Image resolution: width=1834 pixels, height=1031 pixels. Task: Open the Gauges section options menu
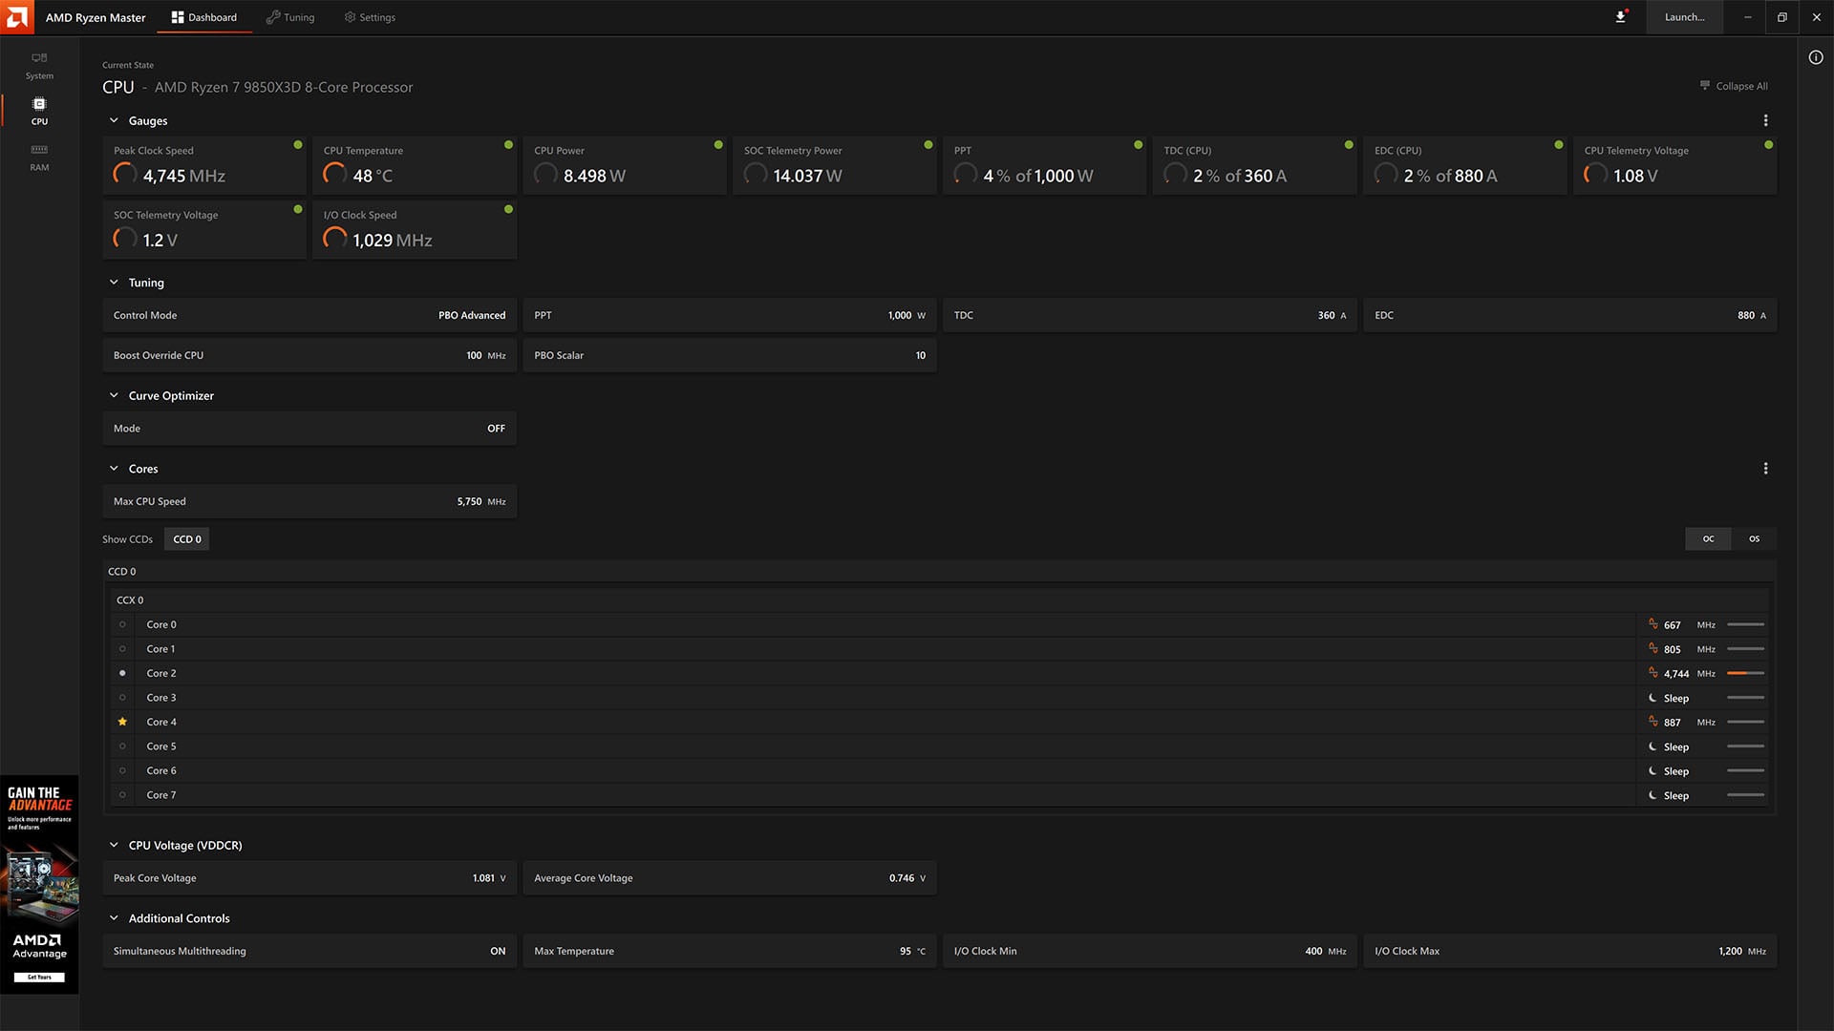(1765, 119)
